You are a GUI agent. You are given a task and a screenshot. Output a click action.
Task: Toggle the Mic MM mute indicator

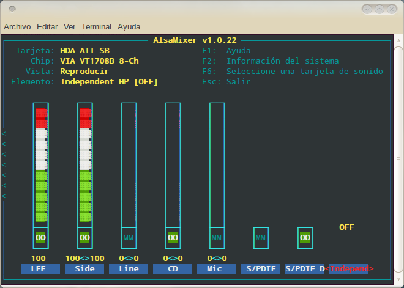(x=217, y=238)
